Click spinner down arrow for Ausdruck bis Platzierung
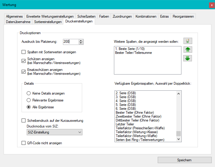Viewport: 215px width, 167px height. coord(81,43)
